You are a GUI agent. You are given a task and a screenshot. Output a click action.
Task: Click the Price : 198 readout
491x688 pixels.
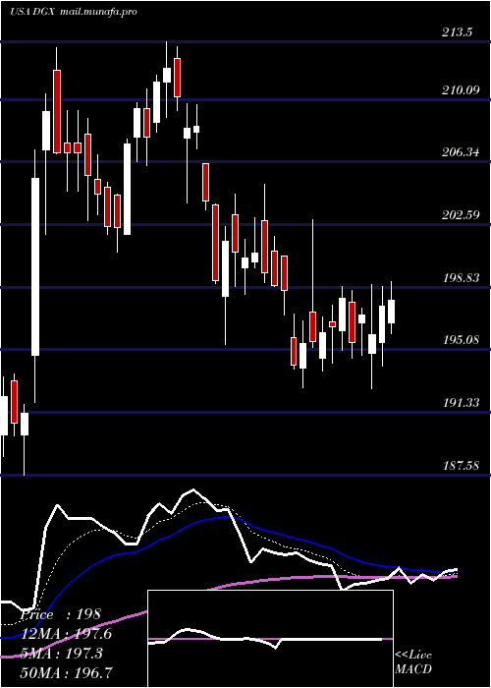[x=60, y=614]
